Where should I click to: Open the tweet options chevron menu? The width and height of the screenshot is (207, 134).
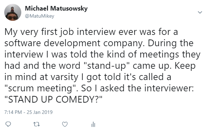[200, 12]
